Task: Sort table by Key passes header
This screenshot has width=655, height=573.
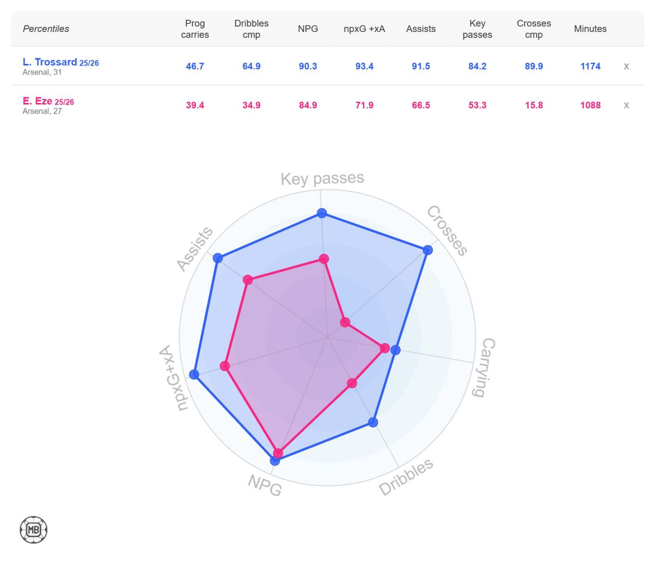Action: pos(477,29)
